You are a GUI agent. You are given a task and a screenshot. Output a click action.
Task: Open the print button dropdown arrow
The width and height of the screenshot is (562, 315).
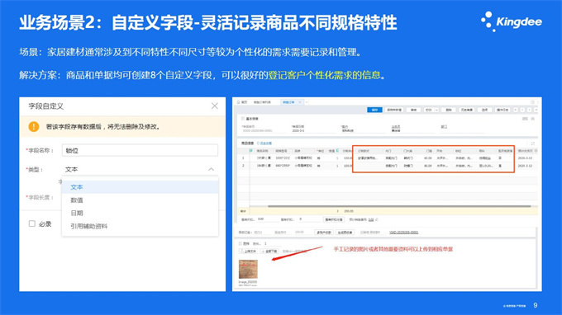[x=436, y=110]
